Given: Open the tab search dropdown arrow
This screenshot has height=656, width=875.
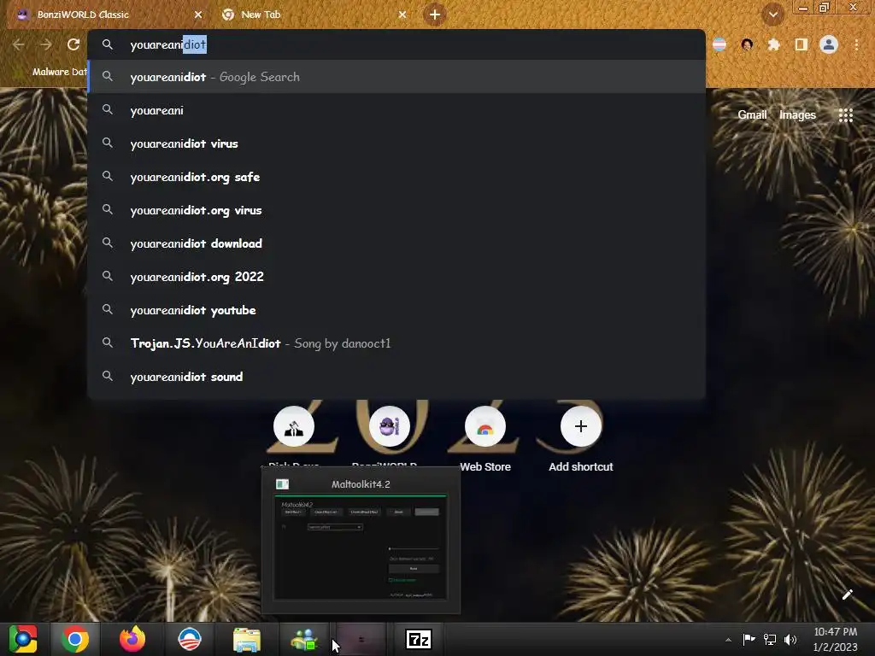Looking at the screenshot, I should coord(772,15).
